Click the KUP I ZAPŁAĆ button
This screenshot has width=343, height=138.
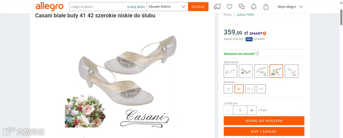click(264, 131)
